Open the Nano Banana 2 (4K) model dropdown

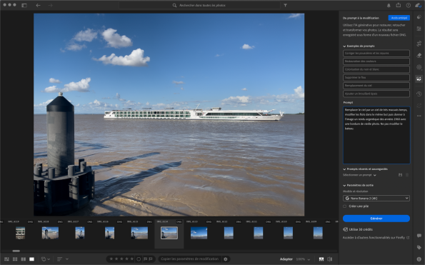[376, 199]
